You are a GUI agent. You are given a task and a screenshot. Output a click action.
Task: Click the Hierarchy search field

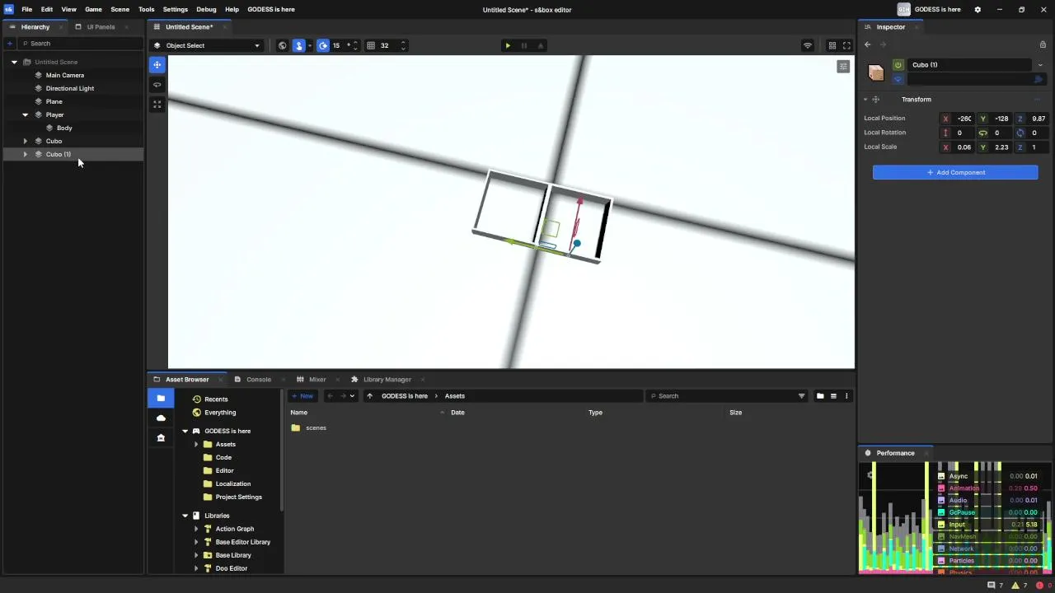(81, 44)
